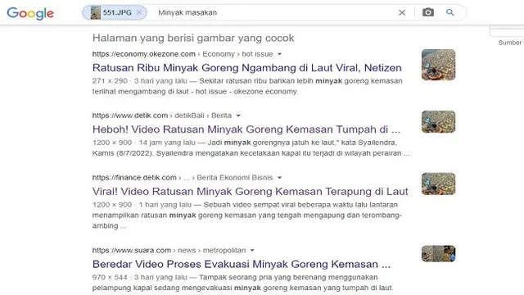Click snippet starting "Sebuah video sempat viral"

(247, 215)
